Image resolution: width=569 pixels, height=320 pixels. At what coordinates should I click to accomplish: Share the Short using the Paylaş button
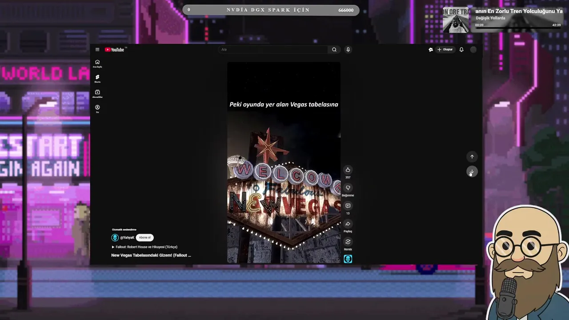348,224
